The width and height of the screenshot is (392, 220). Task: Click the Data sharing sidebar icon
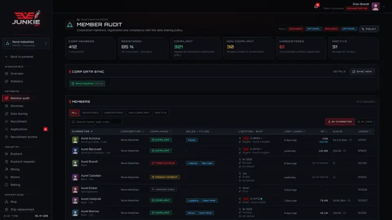point(6,114)
